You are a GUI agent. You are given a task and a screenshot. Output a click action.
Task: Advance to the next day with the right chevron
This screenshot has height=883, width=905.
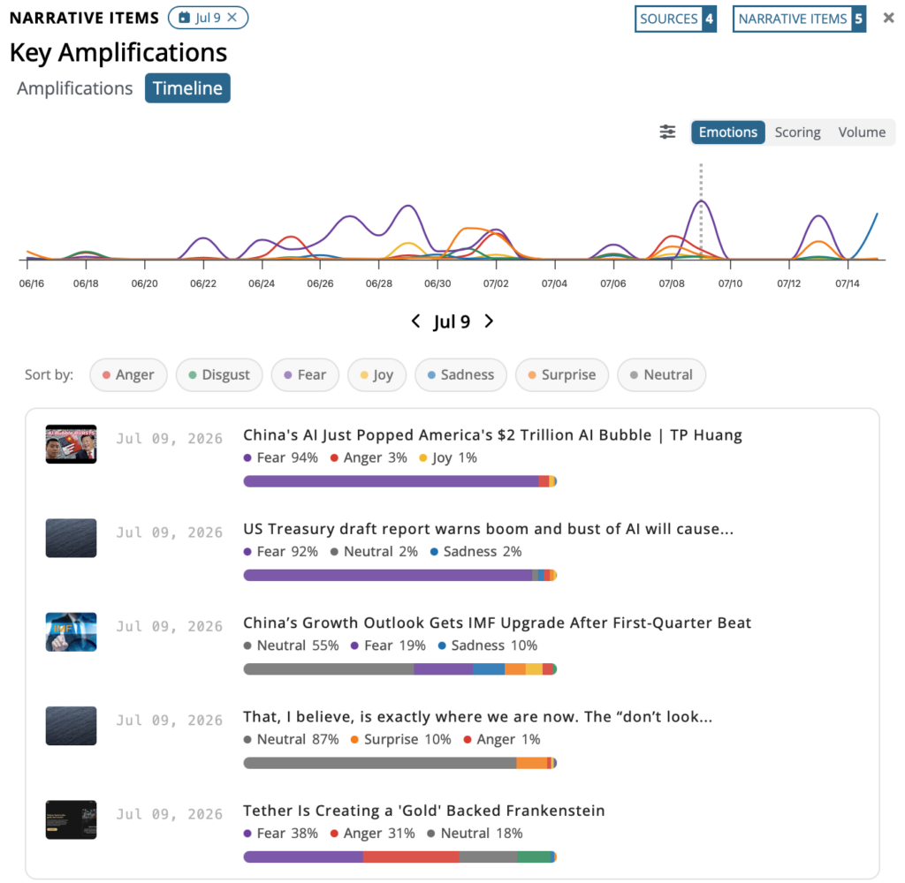pos(489,321)
